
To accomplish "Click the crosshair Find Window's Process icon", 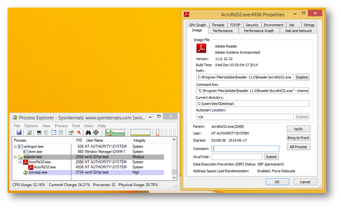I will click(x=96, y=133).
